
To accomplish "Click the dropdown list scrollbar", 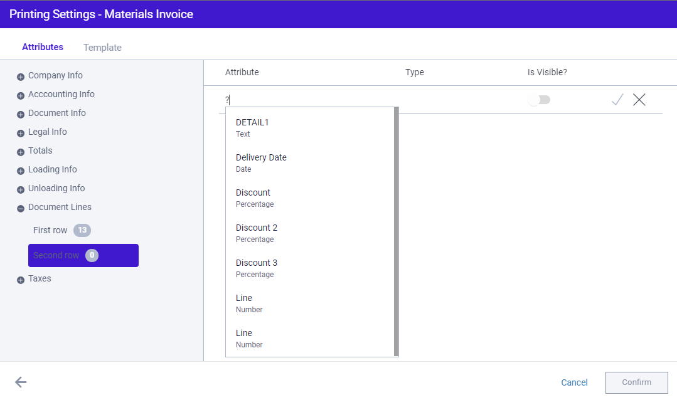I will click(397, 232).
